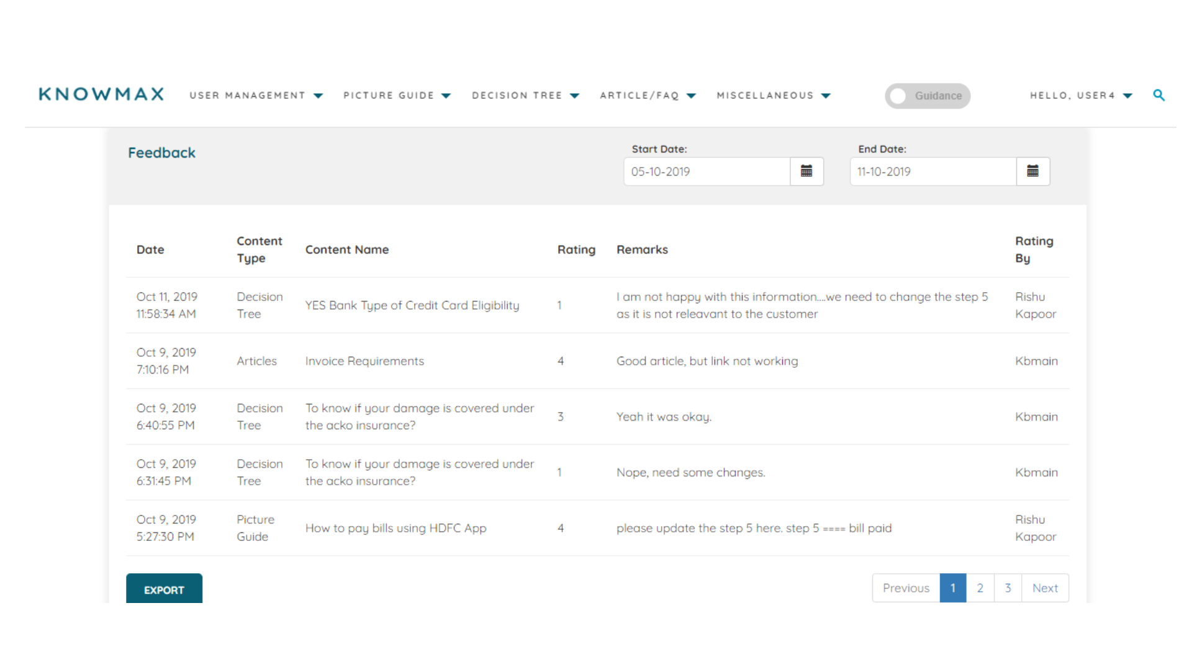This screenshot has height=670, width=1192.
Task: Click the Start Date field 05-10-2019
Action: [707, 171]
